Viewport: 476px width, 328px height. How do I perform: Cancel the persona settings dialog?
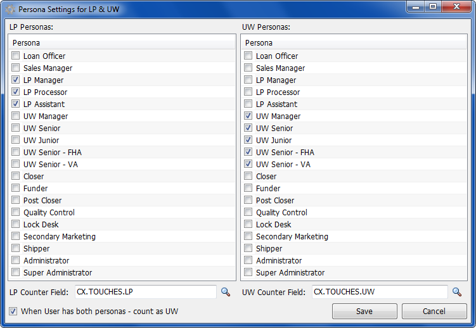click(x=434, y=312)
